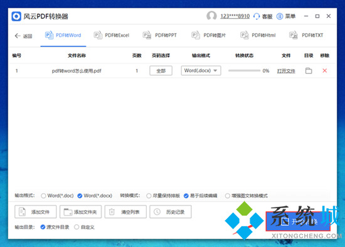Select 源文件目录 as output directory
The height and width of the screenshot is (247, 345).
[x=43, y=227]
